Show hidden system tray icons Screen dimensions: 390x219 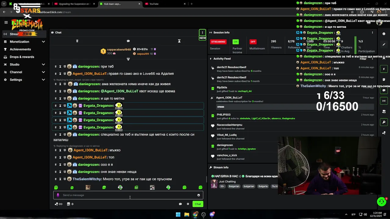(x=346, y=214)
